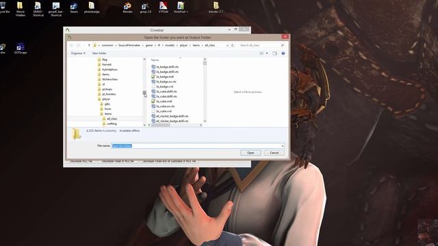Open the photobadge desktop folder

[92, 8]
